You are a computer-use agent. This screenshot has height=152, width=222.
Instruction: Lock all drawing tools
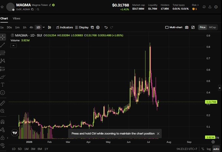click(x=3, y=138)
